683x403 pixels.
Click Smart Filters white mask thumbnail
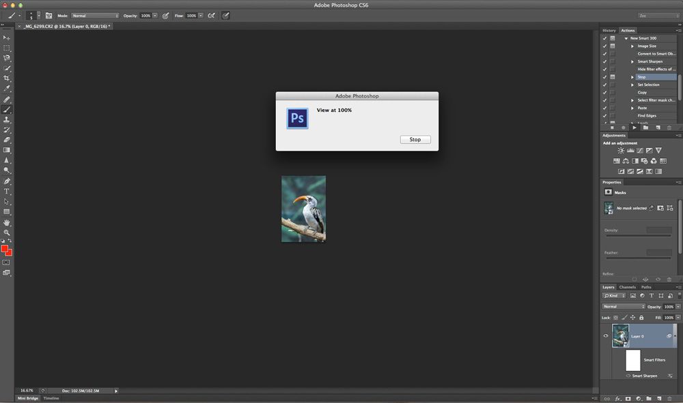click(633, 360)
